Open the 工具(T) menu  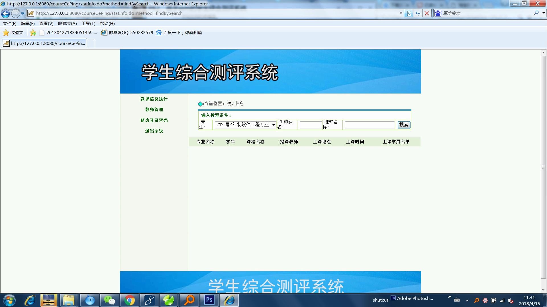click(88, 24)
